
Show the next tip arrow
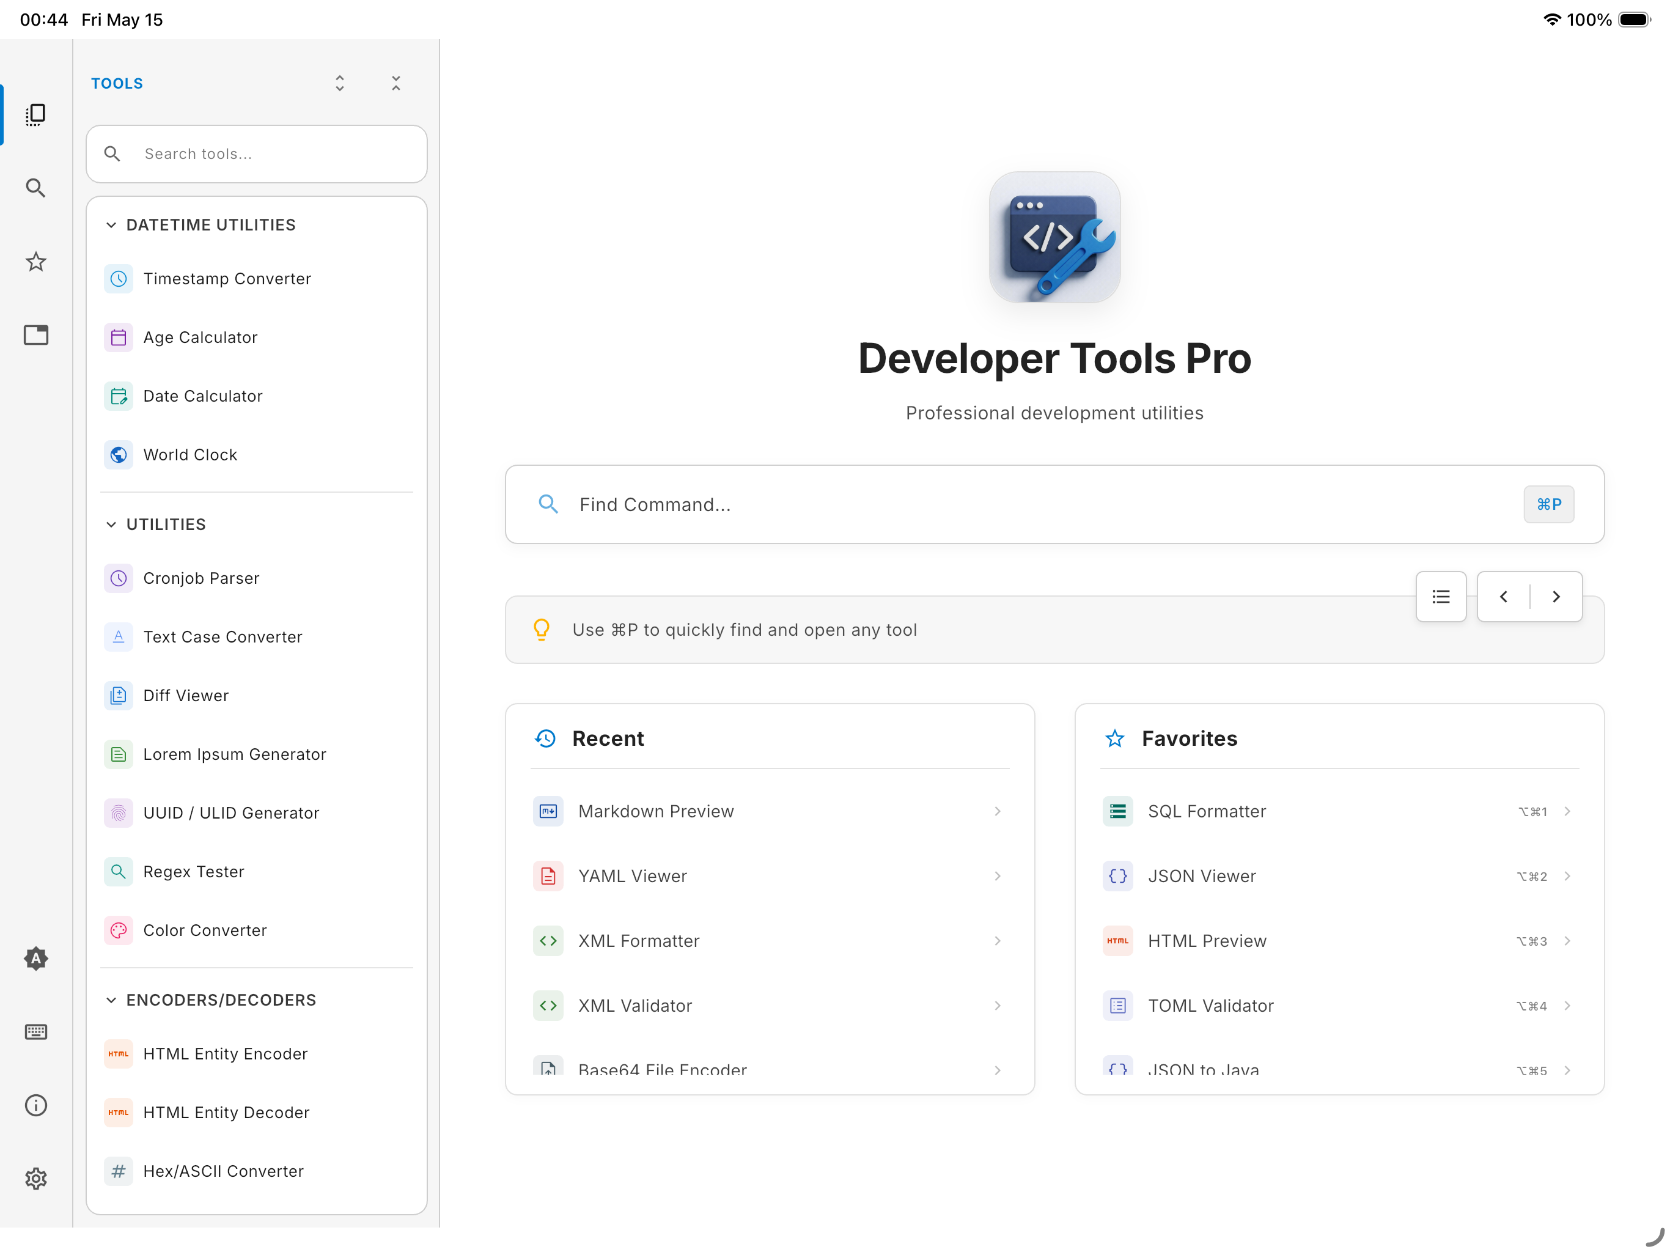(1556, 597)
